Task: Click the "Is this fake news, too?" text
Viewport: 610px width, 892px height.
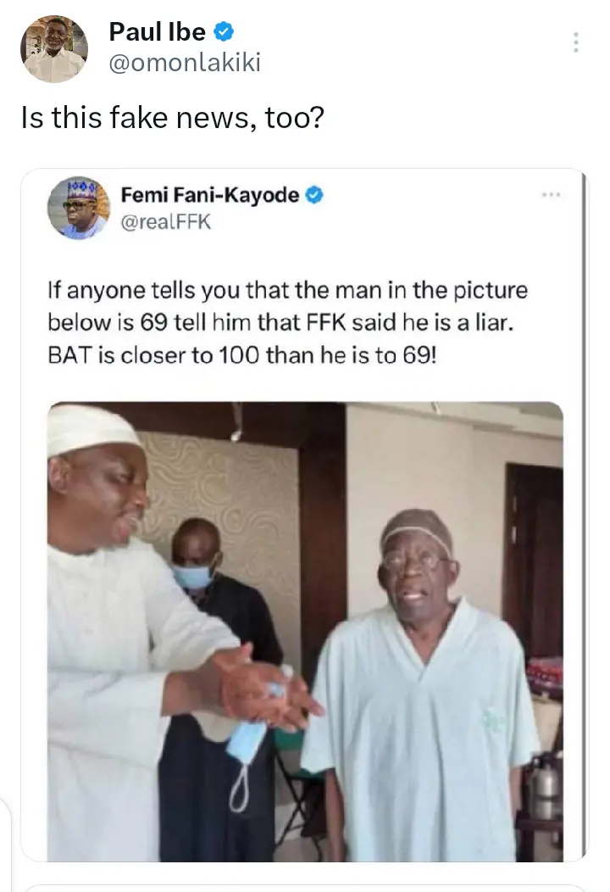Action: point(172,118)
